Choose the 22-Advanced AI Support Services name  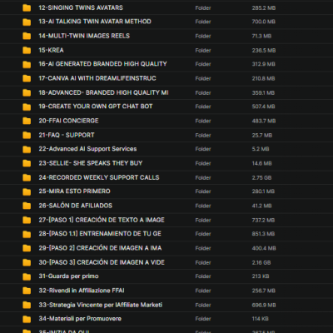(x=87, y=149)
